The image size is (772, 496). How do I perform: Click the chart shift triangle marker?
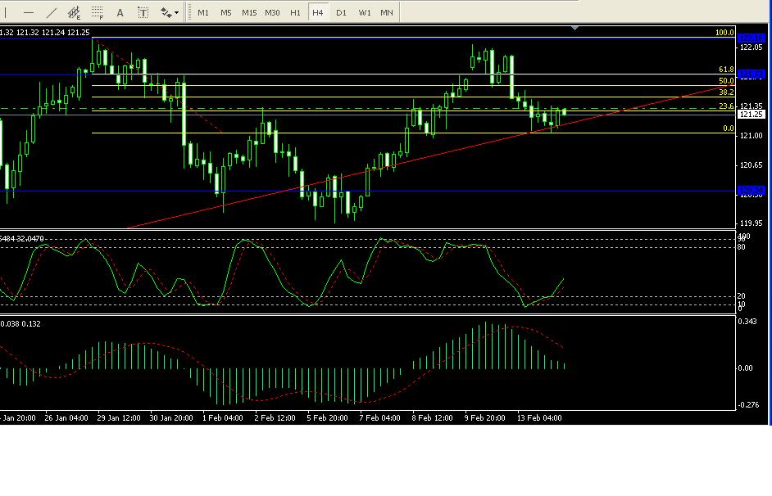(x=575, y=29)
